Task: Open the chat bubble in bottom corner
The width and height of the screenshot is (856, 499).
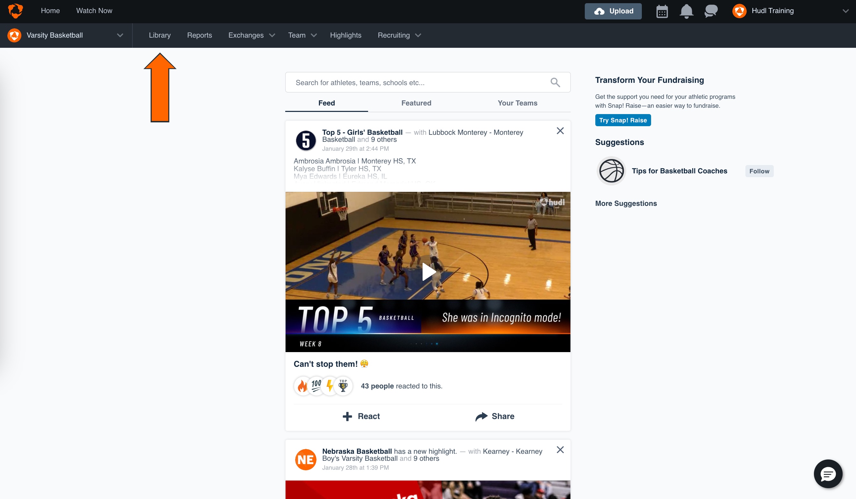Action: pos(828,474)
